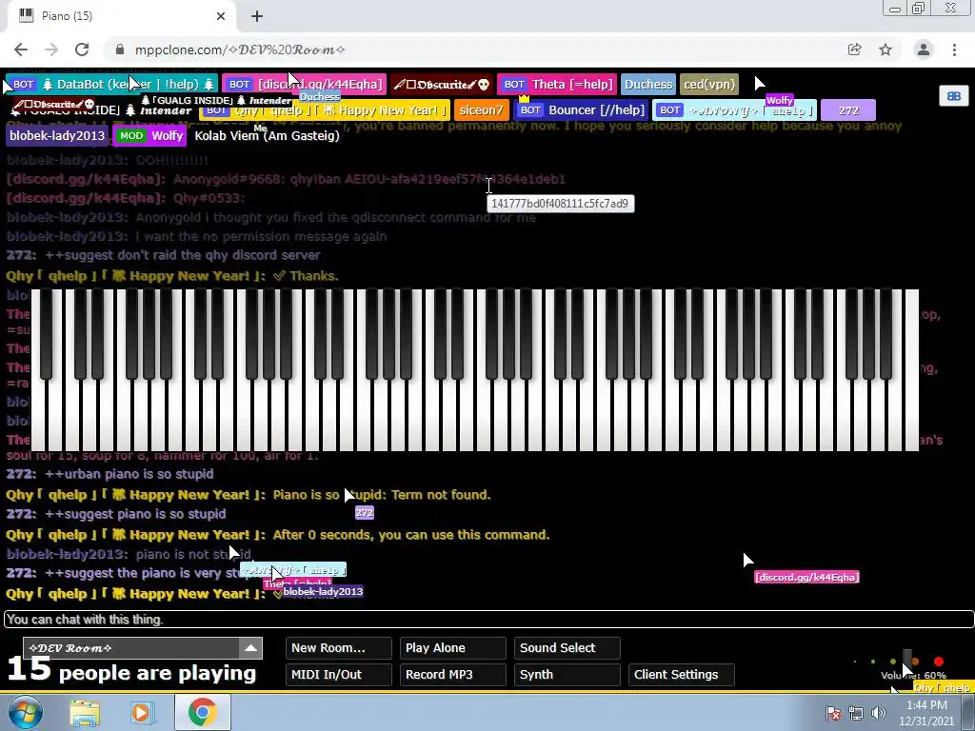Click the Play Alone button
The width and height of the screenshot is (975, 731).
(452, 647)
